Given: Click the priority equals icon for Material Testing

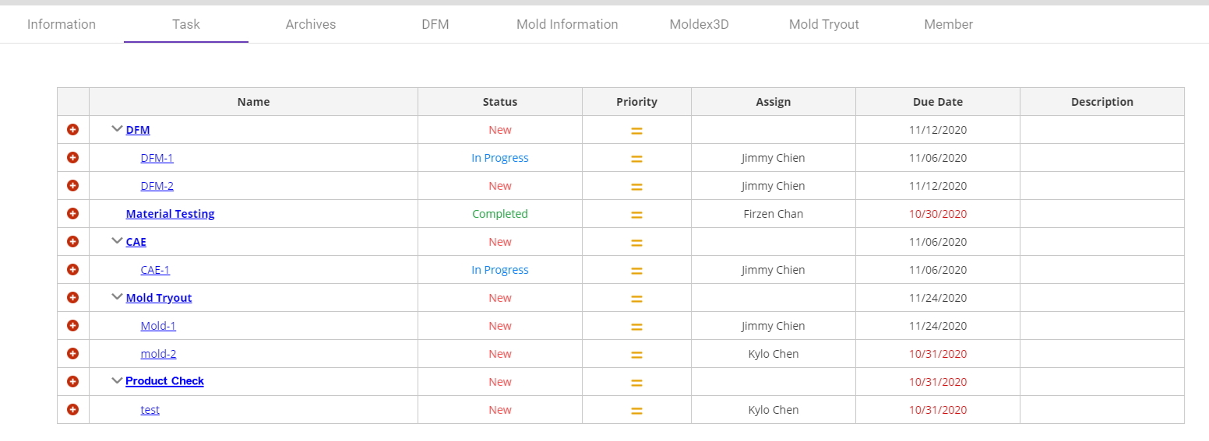Looking at the screenshot, I should tap(636, 215).
